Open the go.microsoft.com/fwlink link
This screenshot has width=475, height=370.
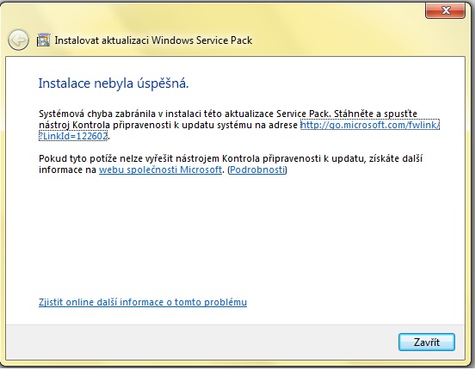(369, 125)
